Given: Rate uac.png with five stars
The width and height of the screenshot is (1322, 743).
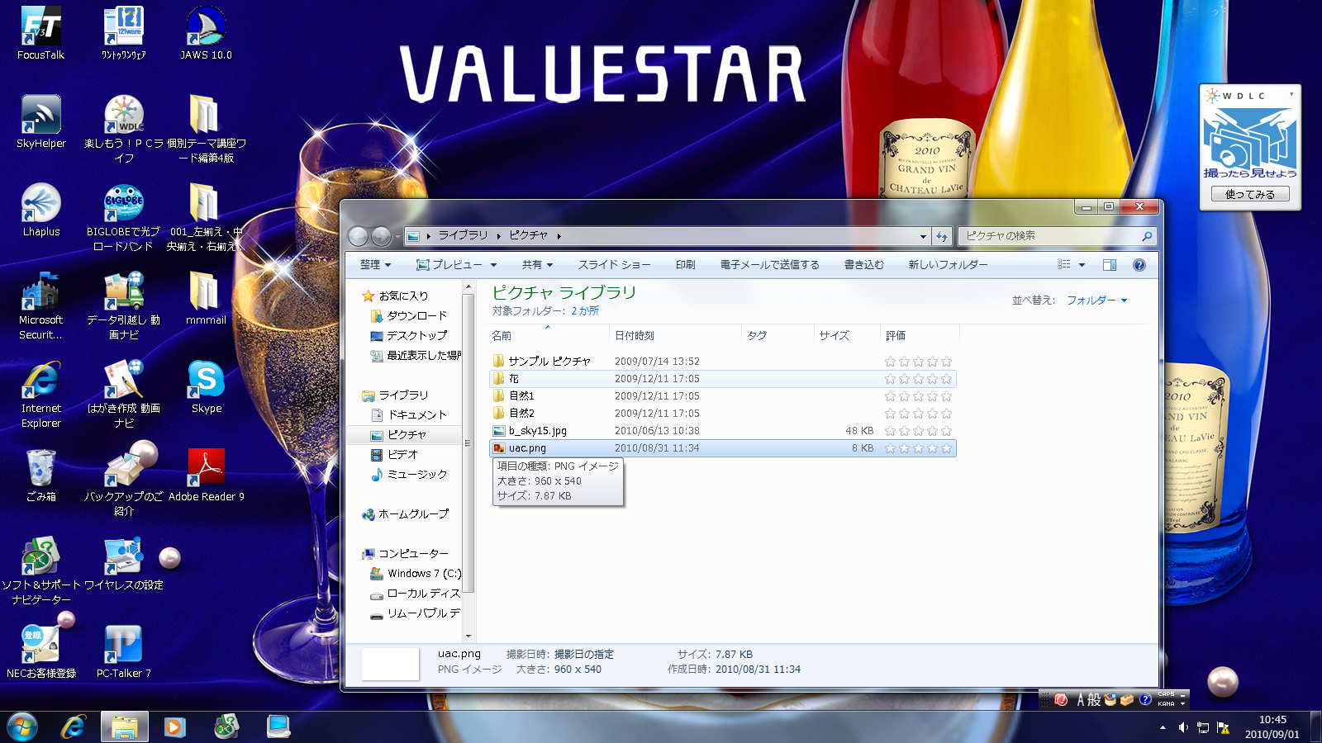Looking at the screenshot, I should click(x=946, y=448).
